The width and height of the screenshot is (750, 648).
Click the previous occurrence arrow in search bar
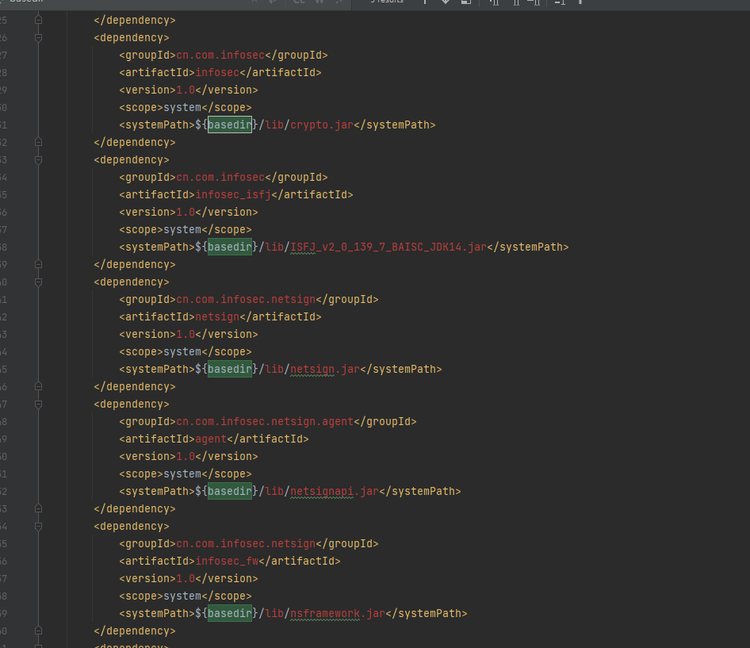[425, 3]
